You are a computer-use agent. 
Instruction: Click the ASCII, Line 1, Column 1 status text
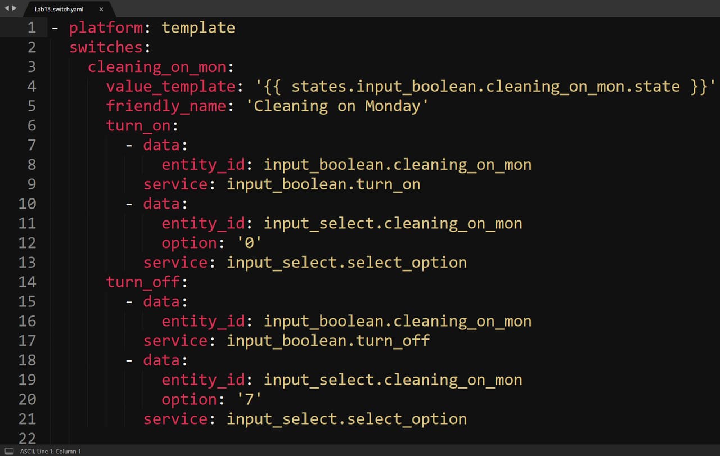pyautogui.click(x=51, y=451)
